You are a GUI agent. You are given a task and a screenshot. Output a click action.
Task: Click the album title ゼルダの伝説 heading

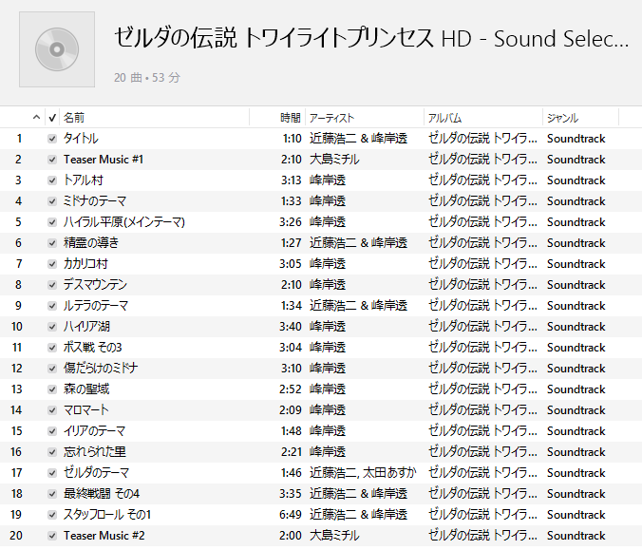[x=370, y=40]
